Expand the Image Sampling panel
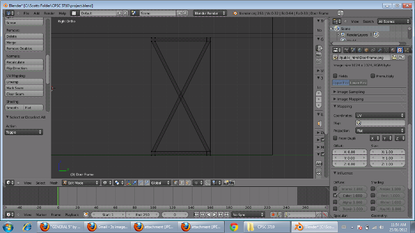 [x=351, y=92]
